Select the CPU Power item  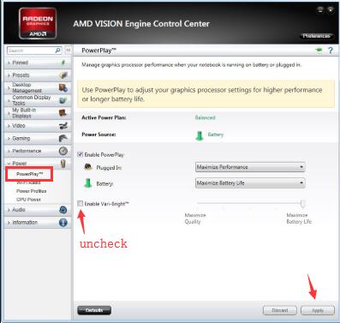click(x=28, y=200)
